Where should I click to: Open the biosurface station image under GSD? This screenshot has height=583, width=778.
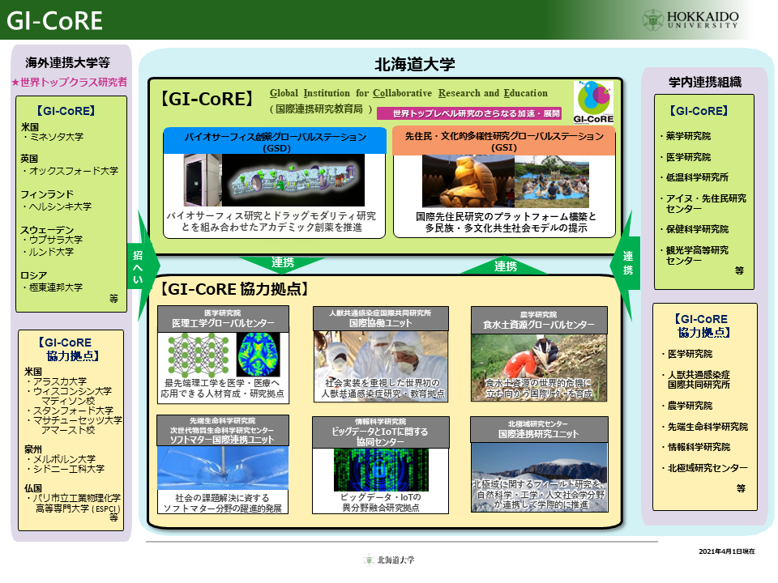(x=276, y=181)
